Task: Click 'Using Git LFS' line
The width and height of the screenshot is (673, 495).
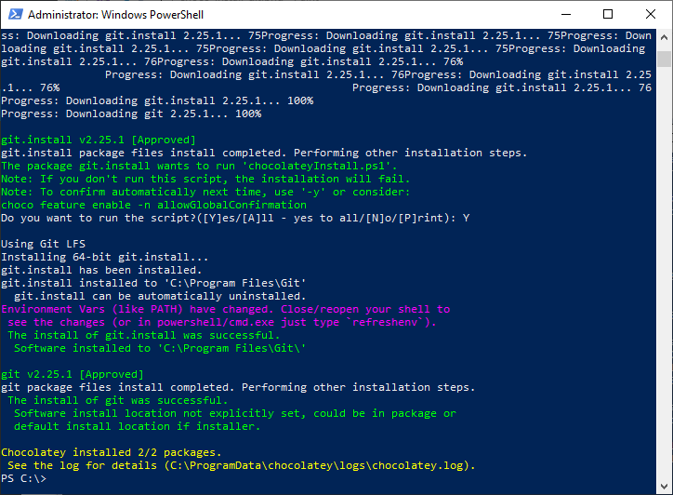Action: (x=43, y=244)
